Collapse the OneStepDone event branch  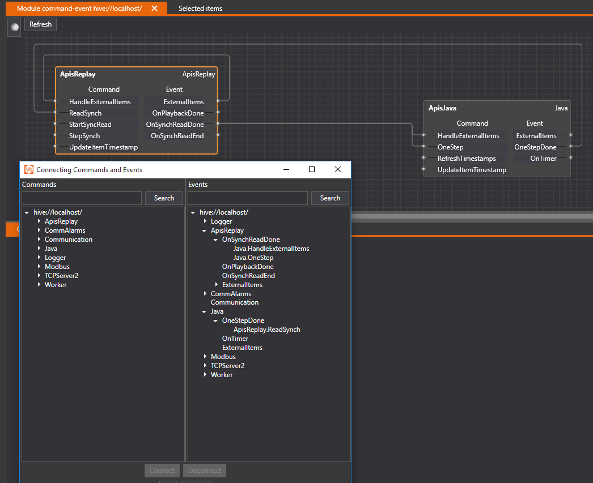216,320
